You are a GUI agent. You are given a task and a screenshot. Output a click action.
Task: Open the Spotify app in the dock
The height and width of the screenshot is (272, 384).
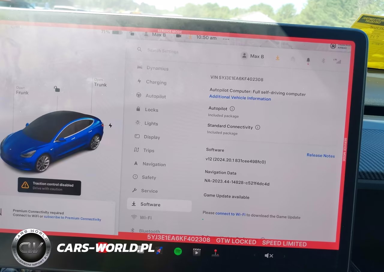click(x=178, y=251)
